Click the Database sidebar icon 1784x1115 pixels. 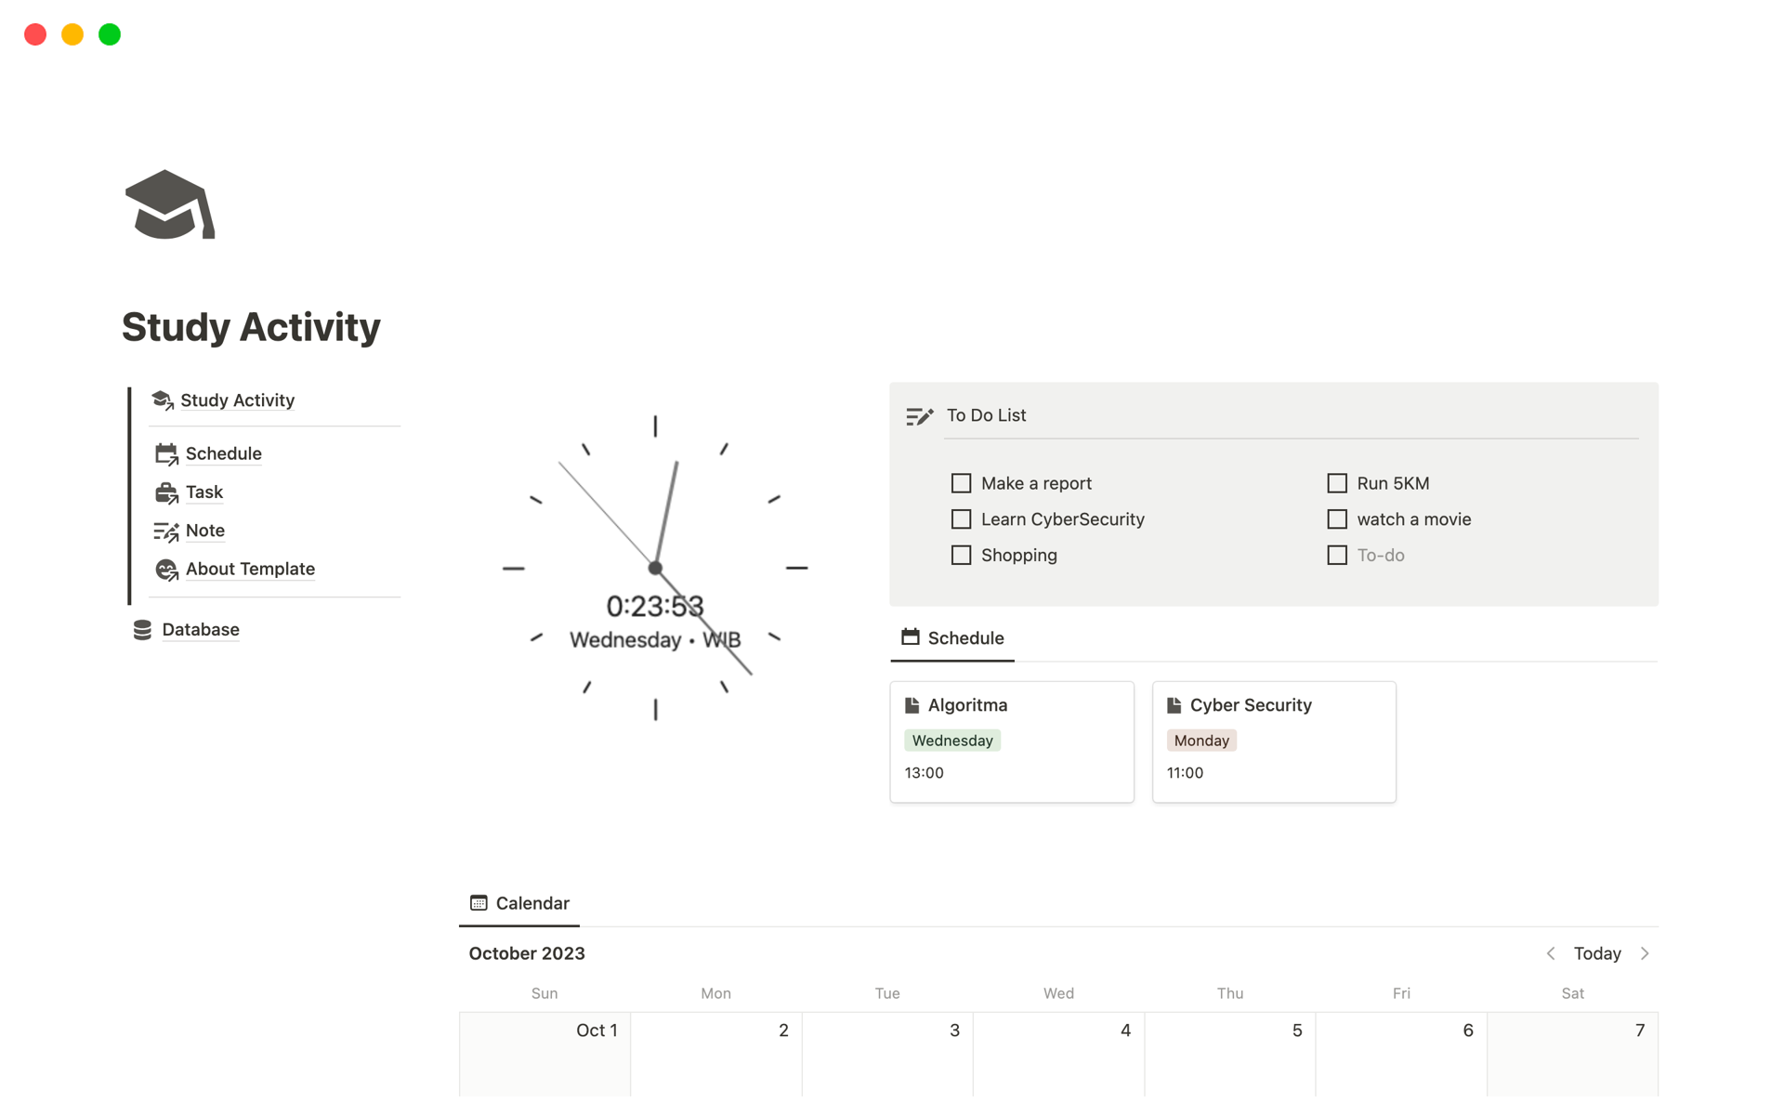point(144,629)
